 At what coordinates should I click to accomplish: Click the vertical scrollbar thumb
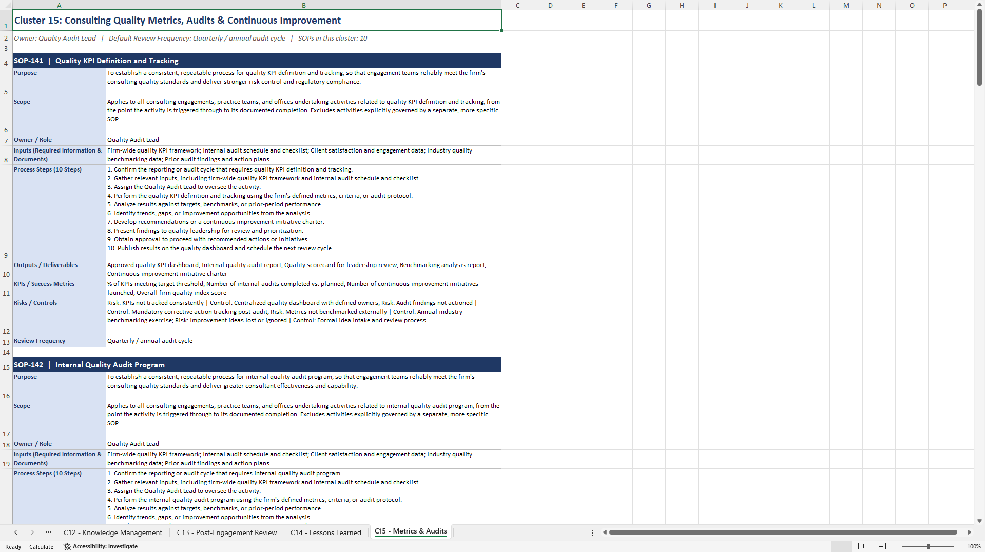[979, 47]
